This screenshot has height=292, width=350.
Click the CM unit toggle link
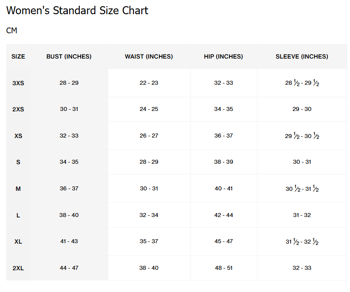pyautogui.click(x=12, y=31)
